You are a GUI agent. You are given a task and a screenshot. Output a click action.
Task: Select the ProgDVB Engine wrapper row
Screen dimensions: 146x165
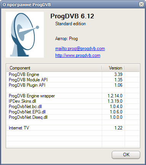73,96
